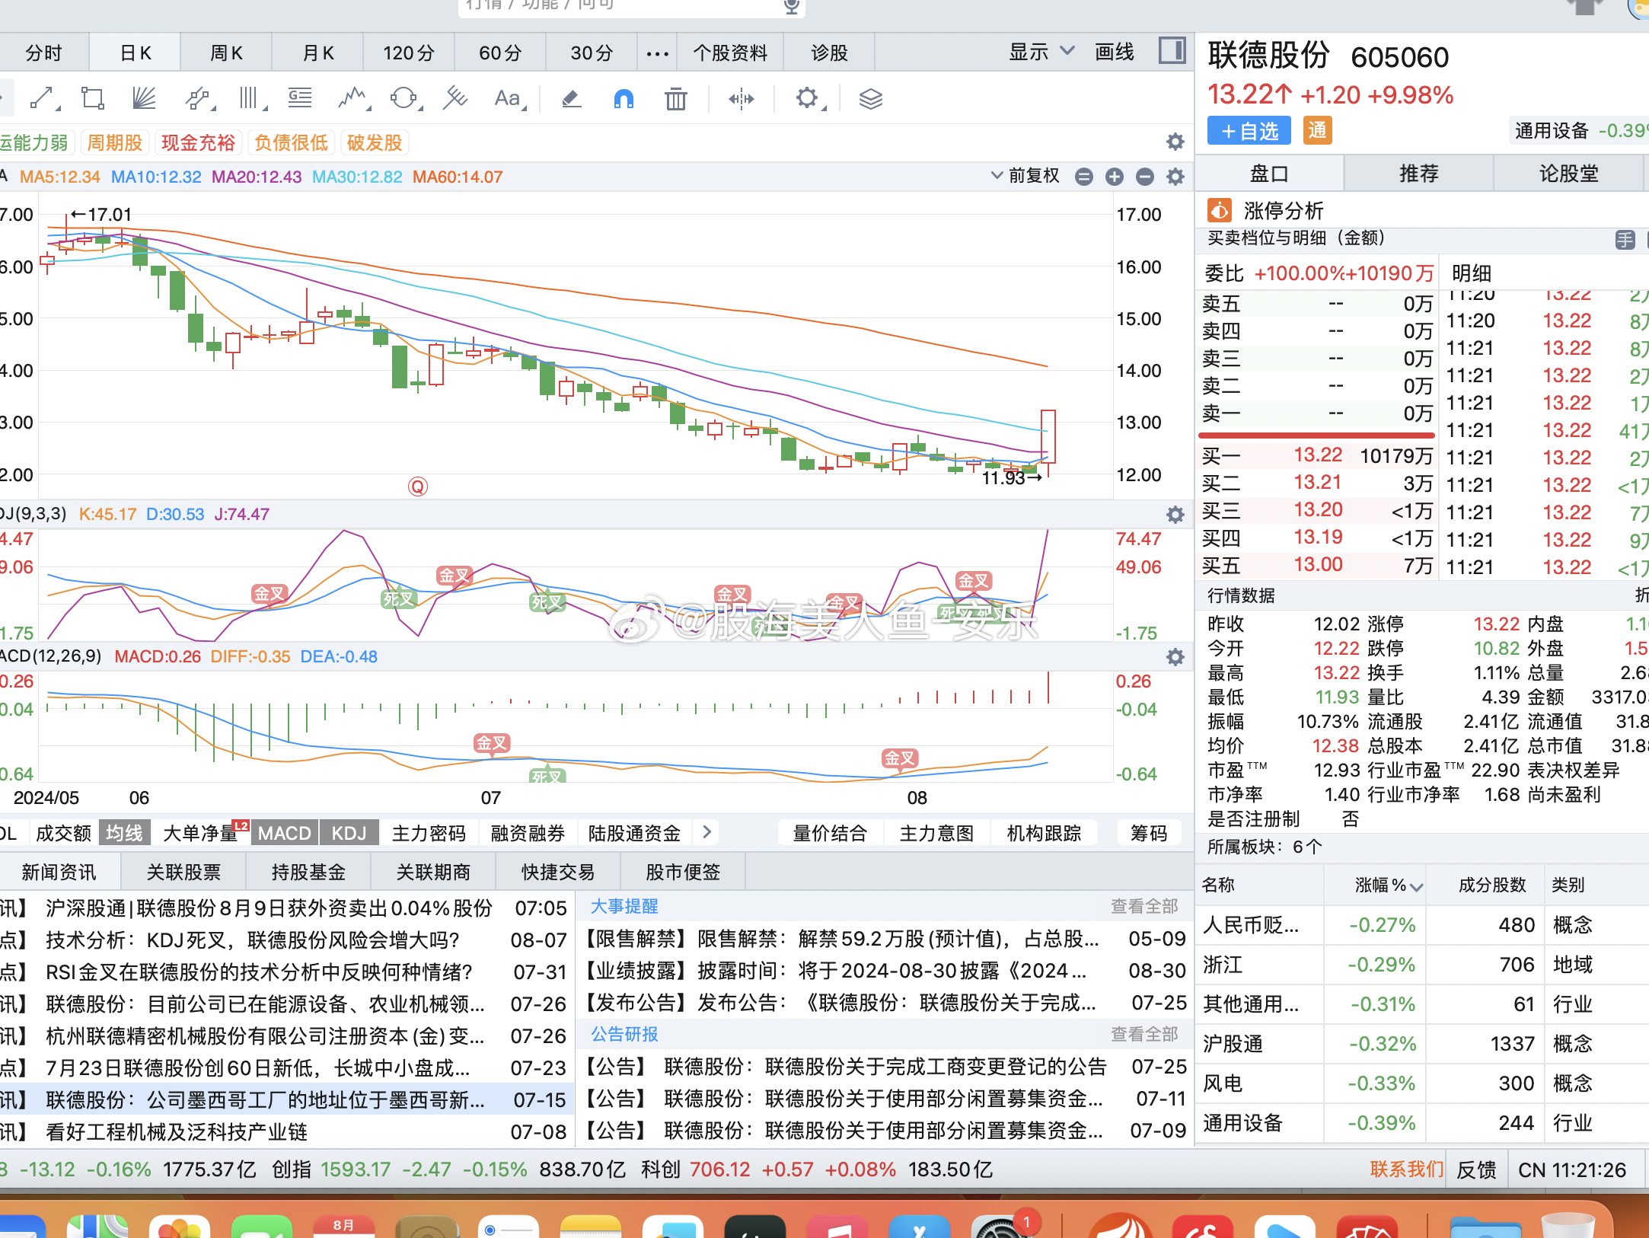The height and width of the screenshot is (1238, 1649).
Task: Open the 论股堂 tab
Action: pyautogui.click(x=1568, y=174)
